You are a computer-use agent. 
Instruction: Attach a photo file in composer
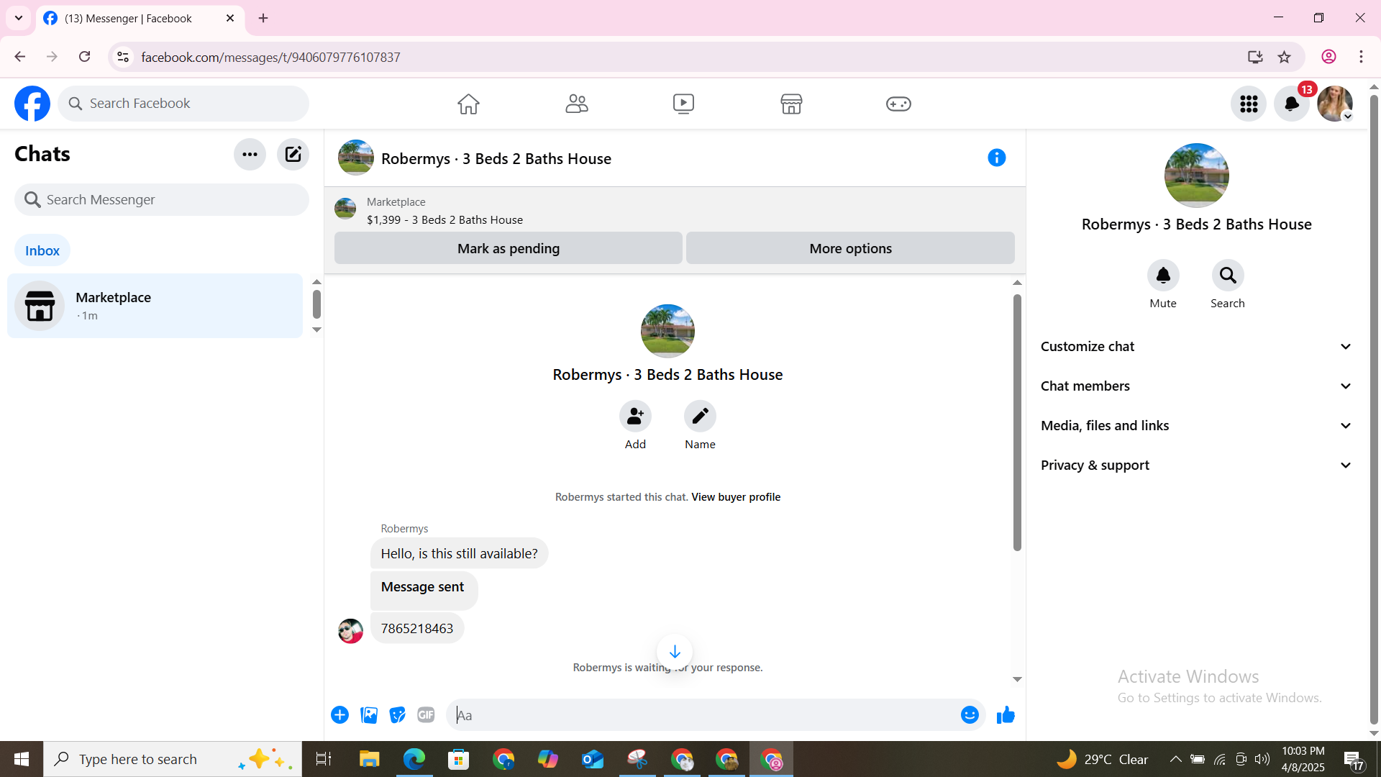pos(369,715)
